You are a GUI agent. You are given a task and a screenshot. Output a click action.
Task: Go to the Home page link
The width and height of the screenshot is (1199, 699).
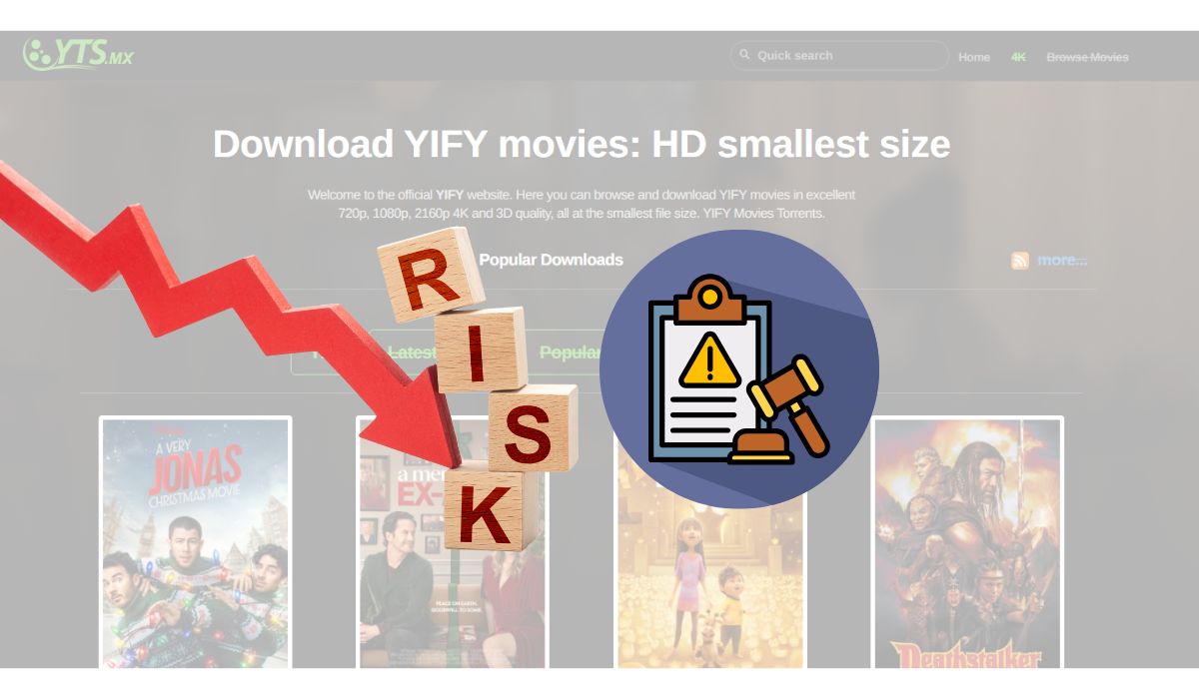point(974,57)
